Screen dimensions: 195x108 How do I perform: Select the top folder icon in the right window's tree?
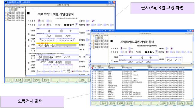[94, 36]
